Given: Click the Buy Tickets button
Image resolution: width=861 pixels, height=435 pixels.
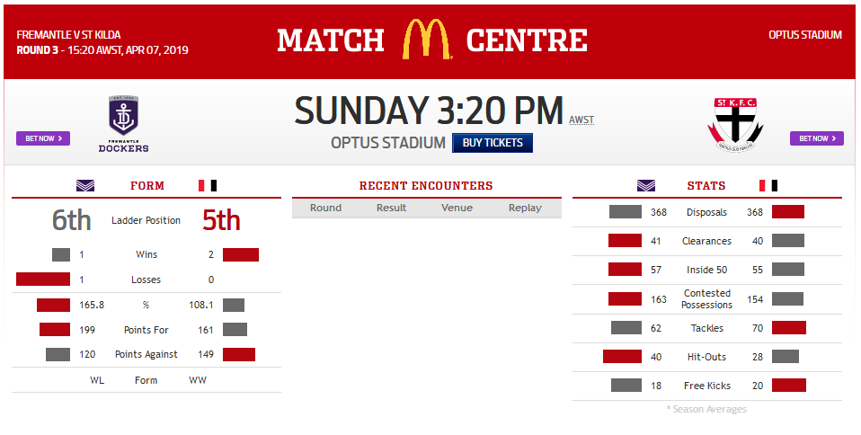Looking at the screenshot, I should coord(493,142).
